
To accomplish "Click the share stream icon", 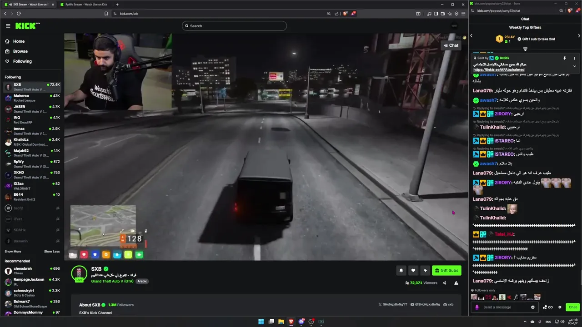I will coord(444,283).
